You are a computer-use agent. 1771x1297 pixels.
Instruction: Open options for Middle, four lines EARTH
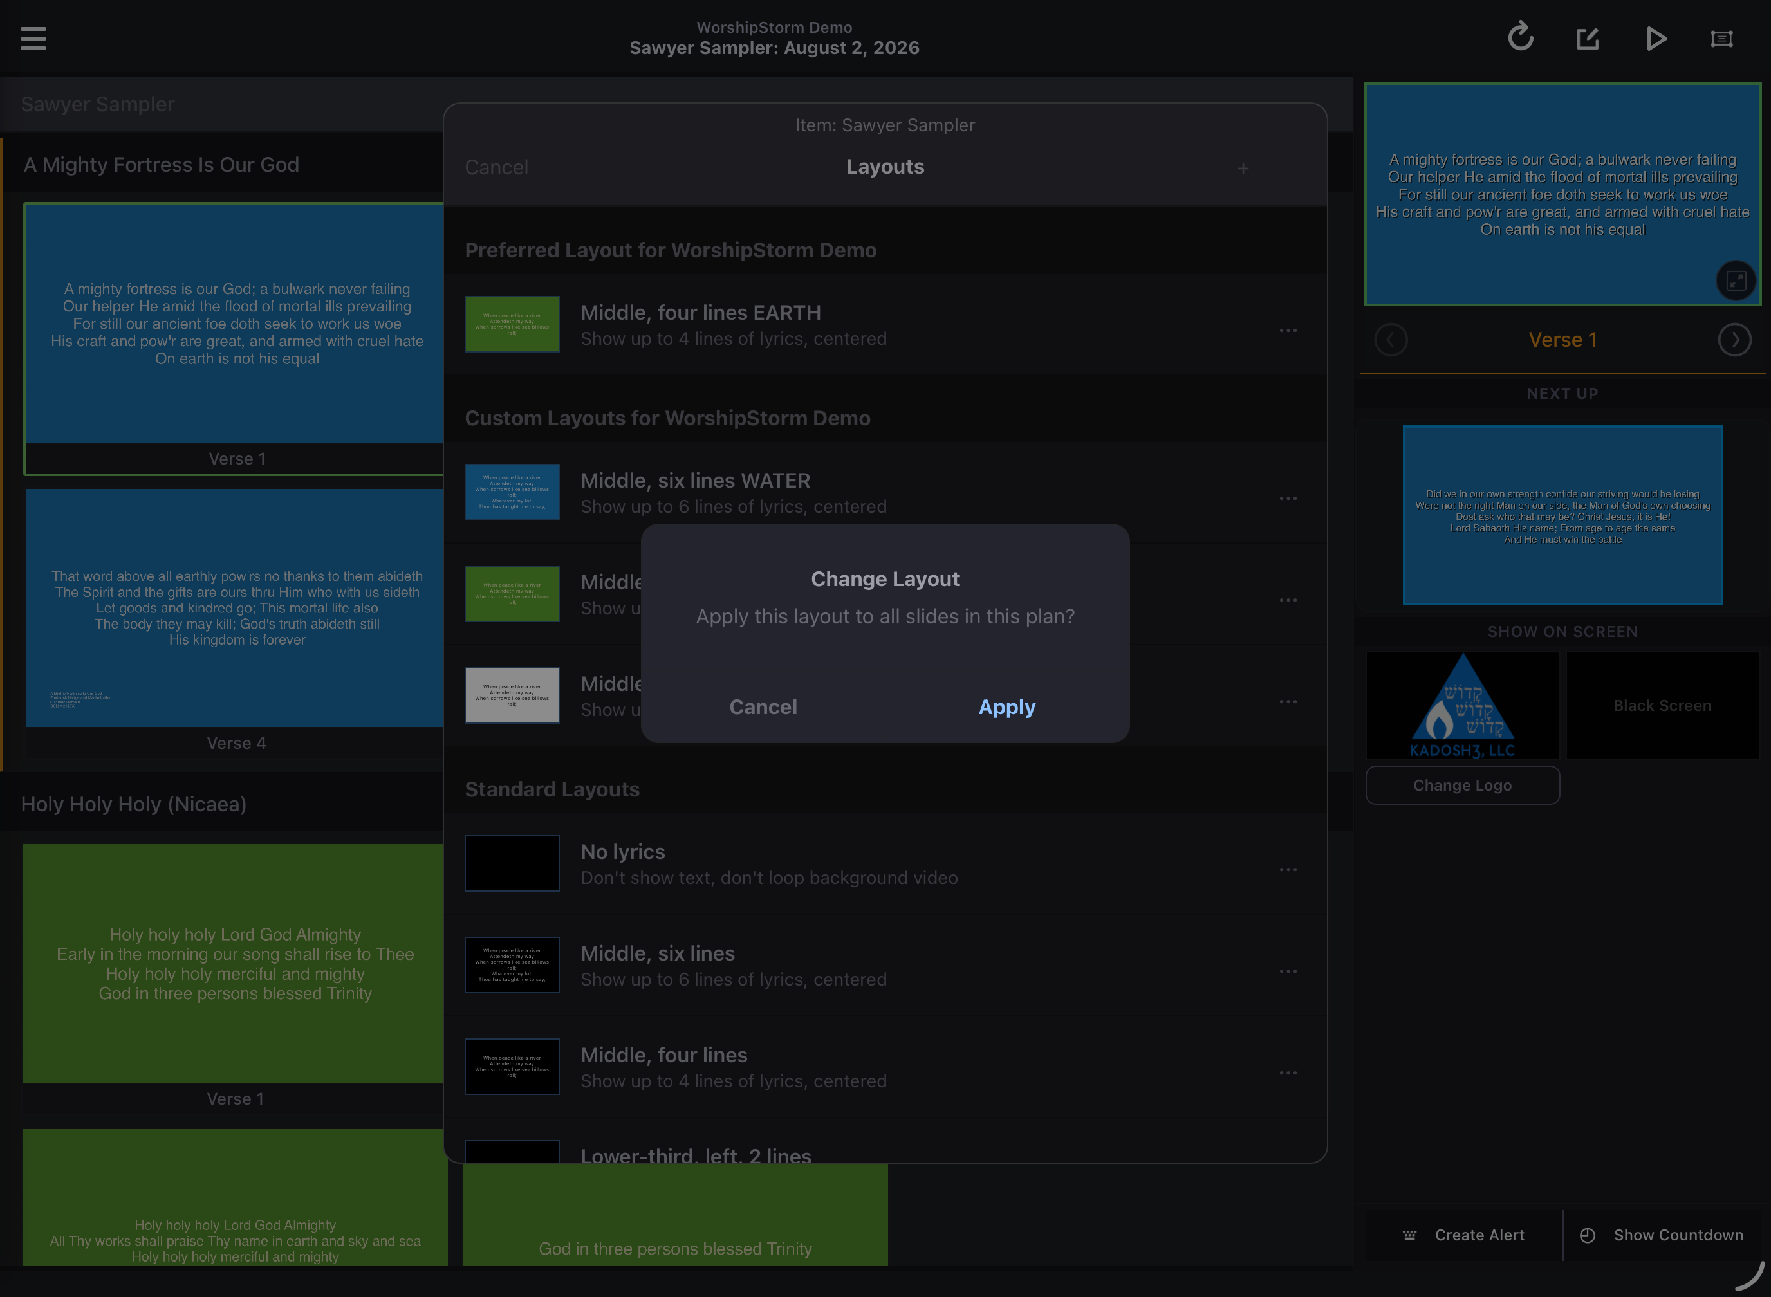tap(1288, 331)
